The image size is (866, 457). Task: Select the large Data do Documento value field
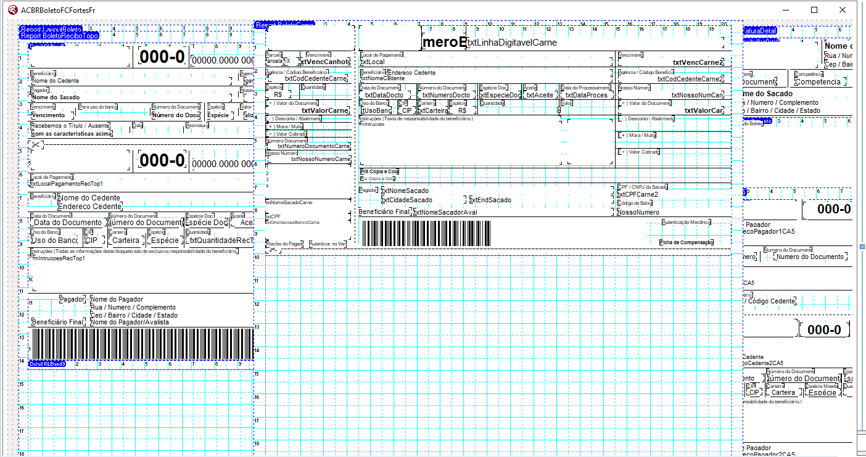click(67, 223)
